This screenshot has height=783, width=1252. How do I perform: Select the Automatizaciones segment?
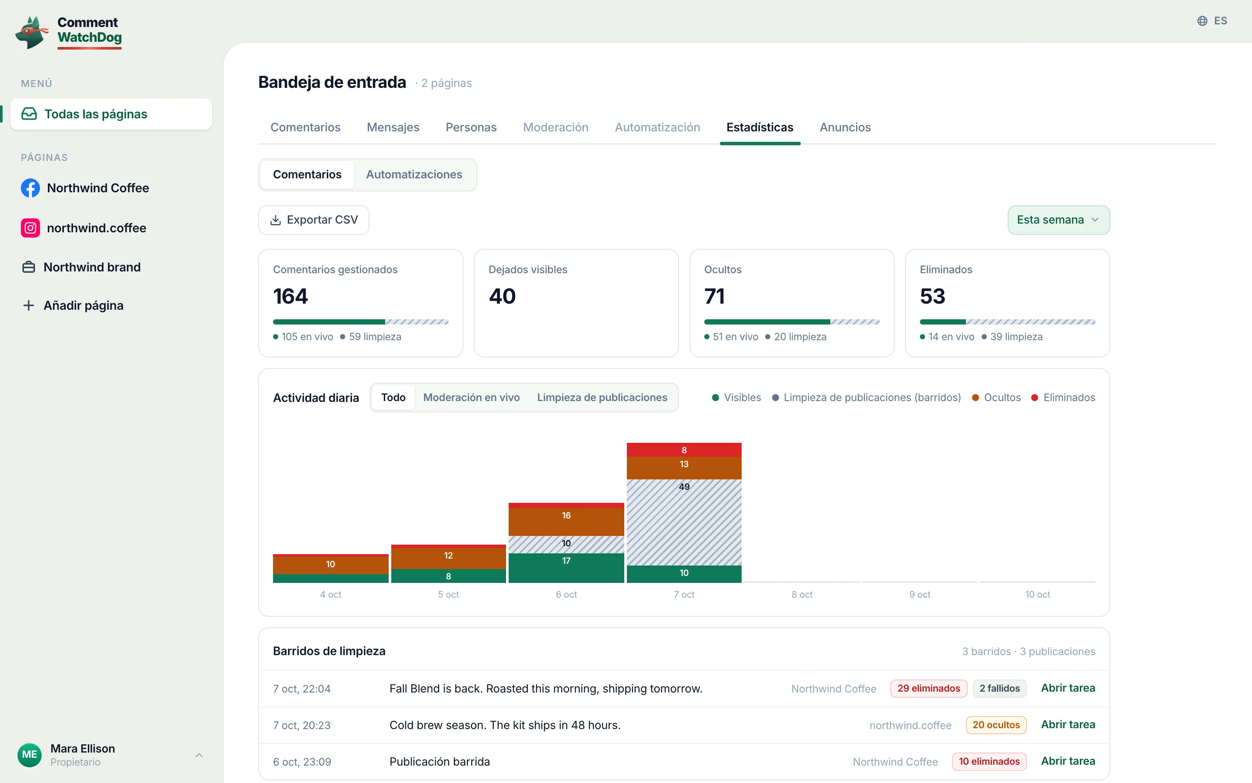414,174
